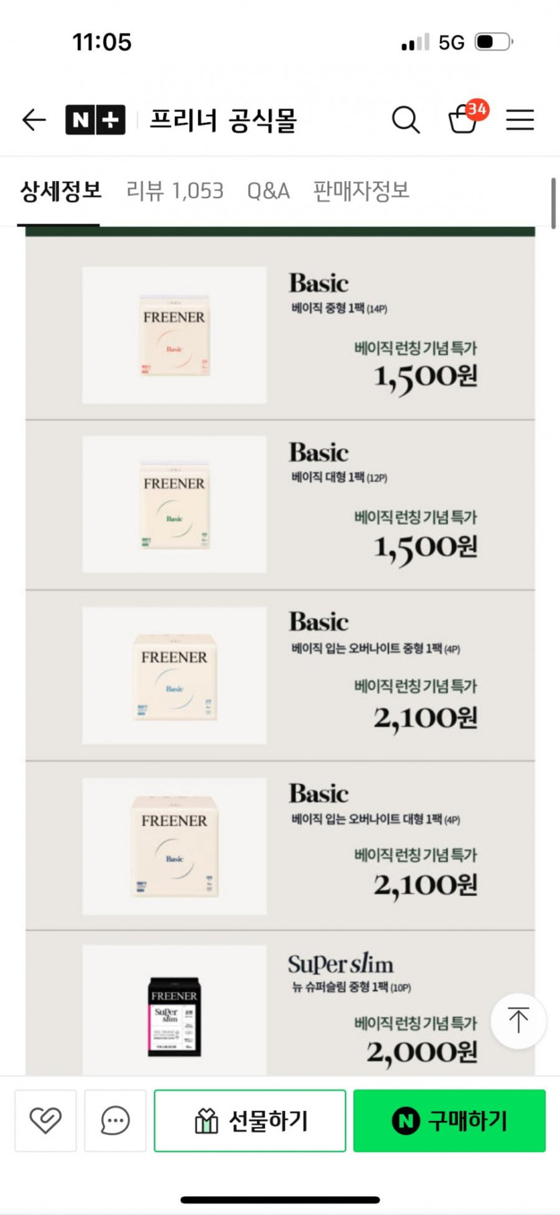The image size is (560, 1215).
Task: Toggle the heart wishlist icon
Action: (46, 1120)
